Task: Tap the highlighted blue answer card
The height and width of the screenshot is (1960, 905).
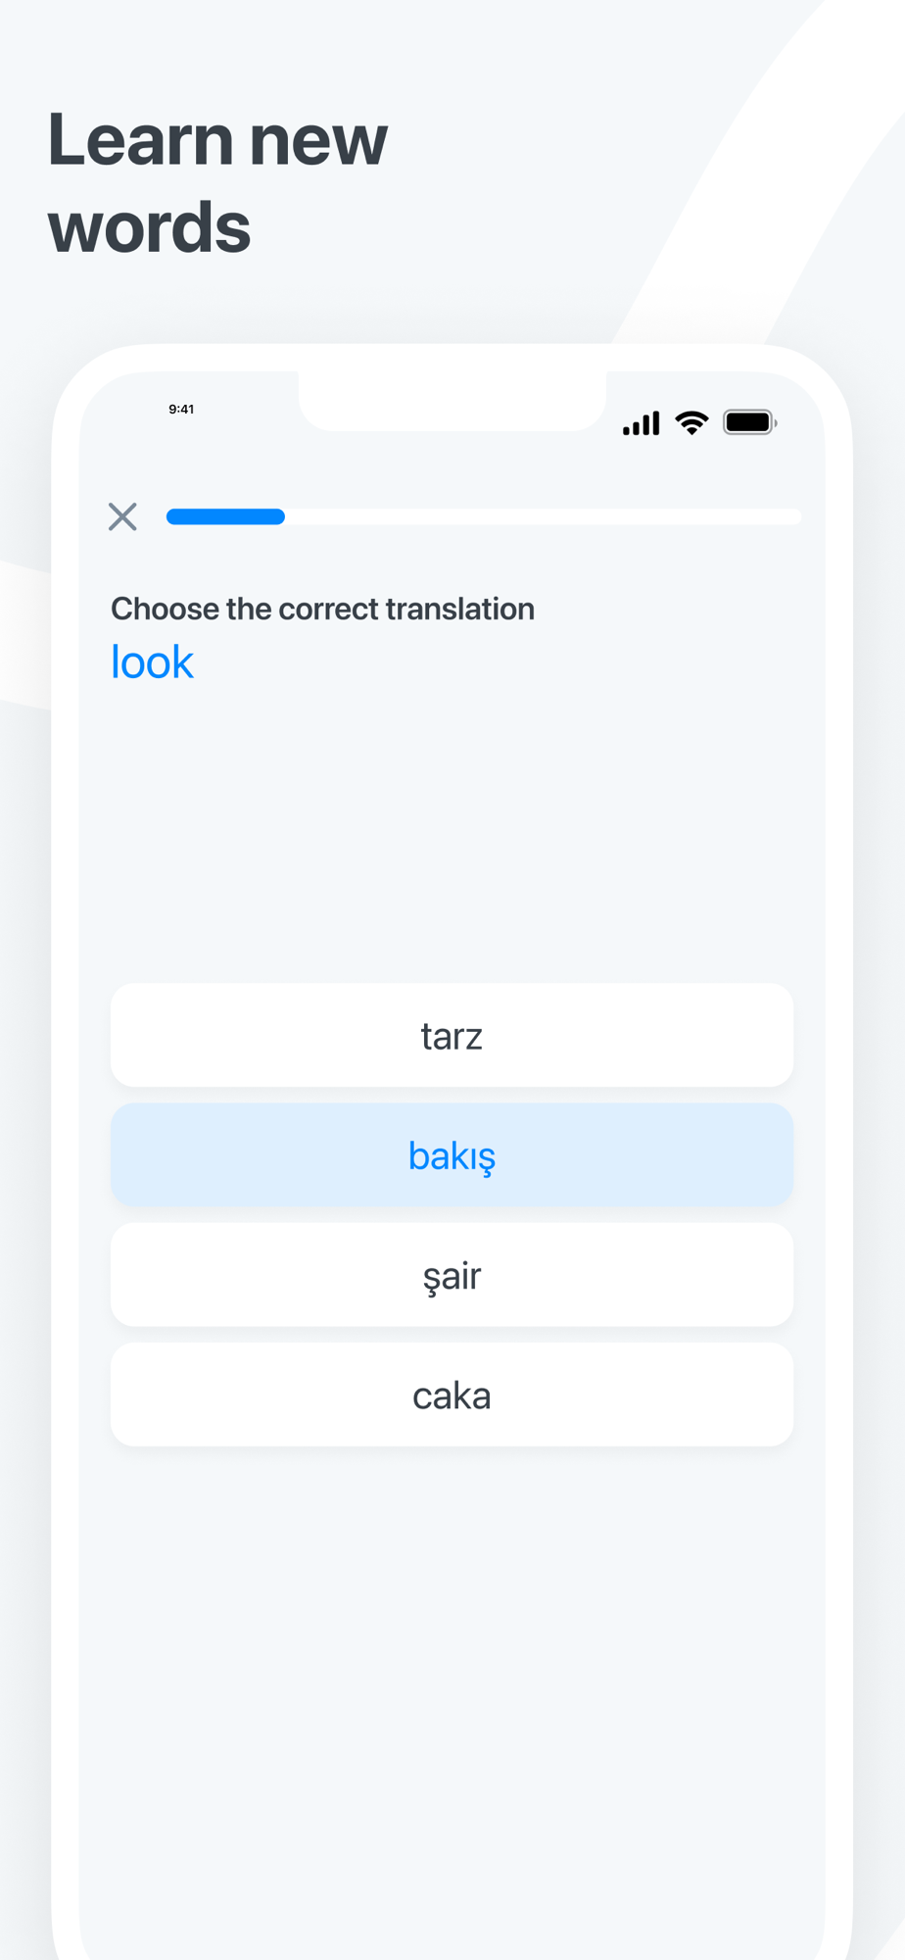Action: (x=452, y=1155)
